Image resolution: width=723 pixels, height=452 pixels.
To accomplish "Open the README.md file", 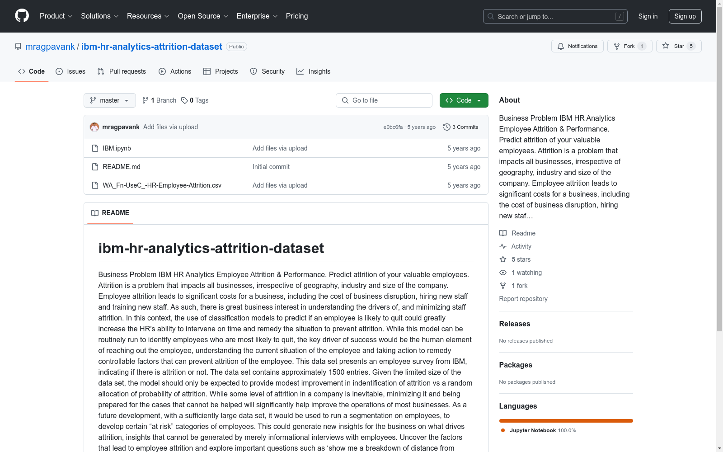I will pyautogui.click(x=122, y=167).
